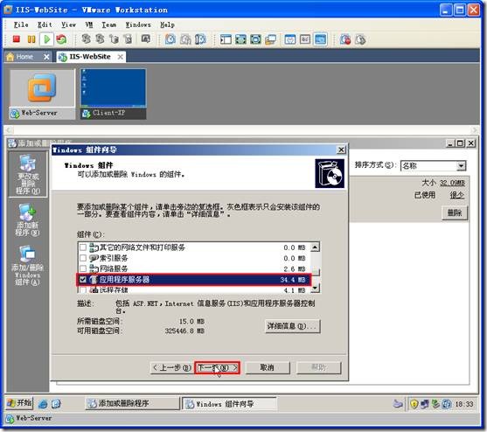Click the highlighted Console view toolbar icon
The height and width of the screenshot is (432, 487).
tap(321, 39)
